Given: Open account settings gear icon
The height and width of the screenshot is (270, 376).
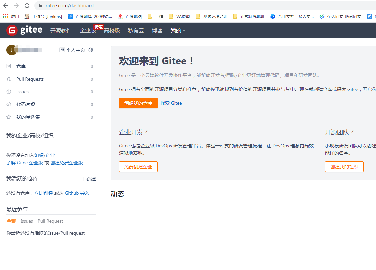Looking at the screenshot, I should 91,50.
